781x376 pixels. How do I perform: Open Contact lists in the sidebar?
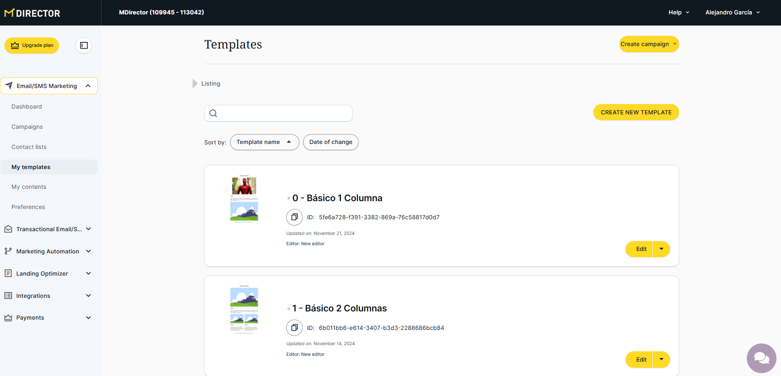click(x=29, y=147)
